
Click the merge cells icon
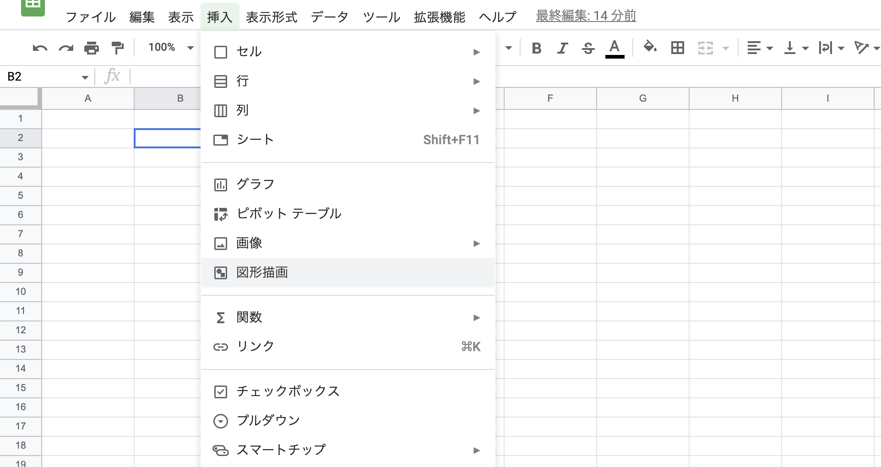(x=706, y=47)
